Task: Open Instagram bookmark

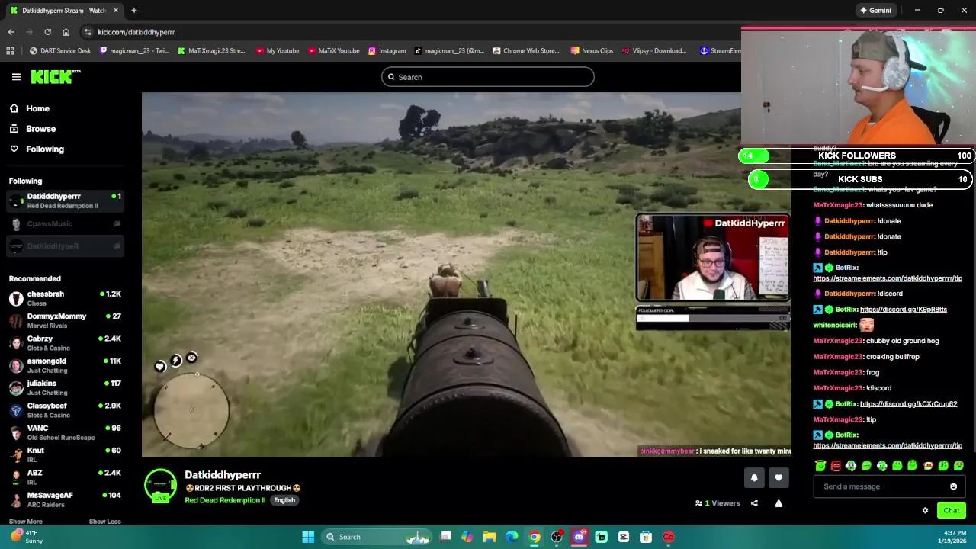Action: point(387,51)
